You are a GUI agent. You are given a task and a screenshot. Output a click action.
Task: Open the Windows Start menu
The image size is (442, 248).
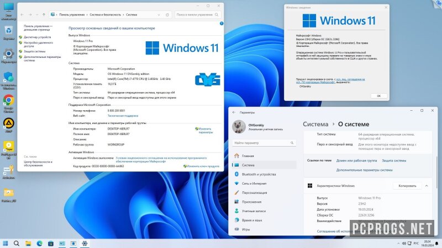point(6,243)
